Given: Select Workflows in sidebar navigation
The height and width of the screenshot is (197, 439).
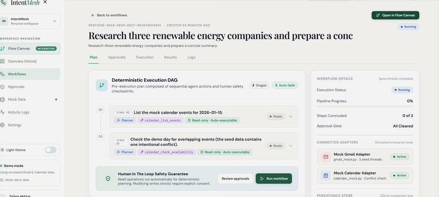Looking at the screenshot, I should pos(30,74).
